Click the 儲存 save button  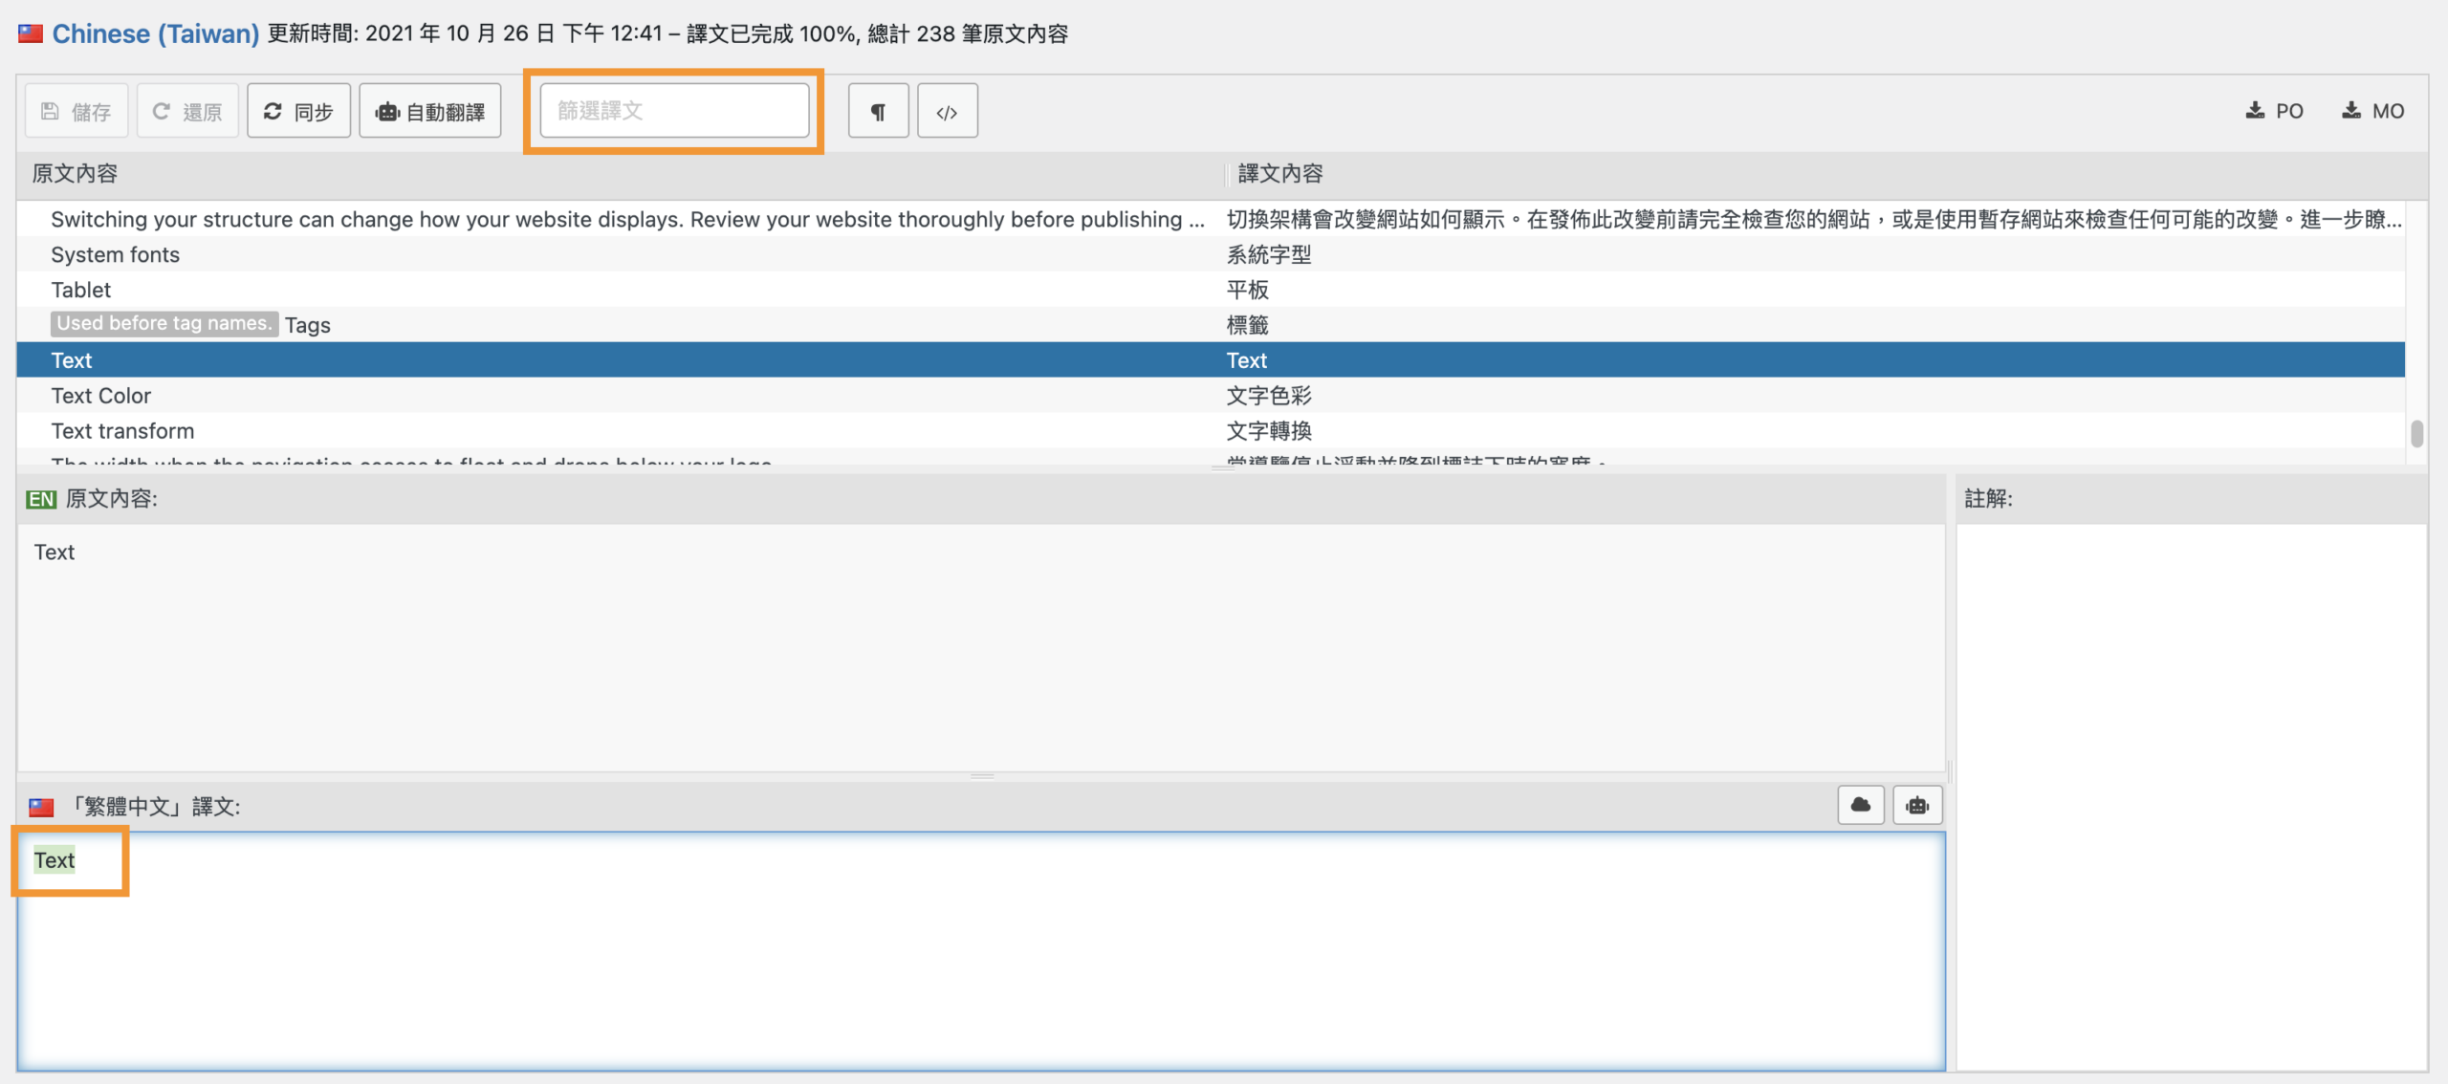click(76, 112)
